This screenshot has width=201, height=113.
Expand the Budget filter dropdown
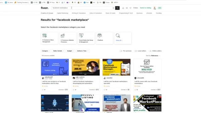tap(70, 51)
